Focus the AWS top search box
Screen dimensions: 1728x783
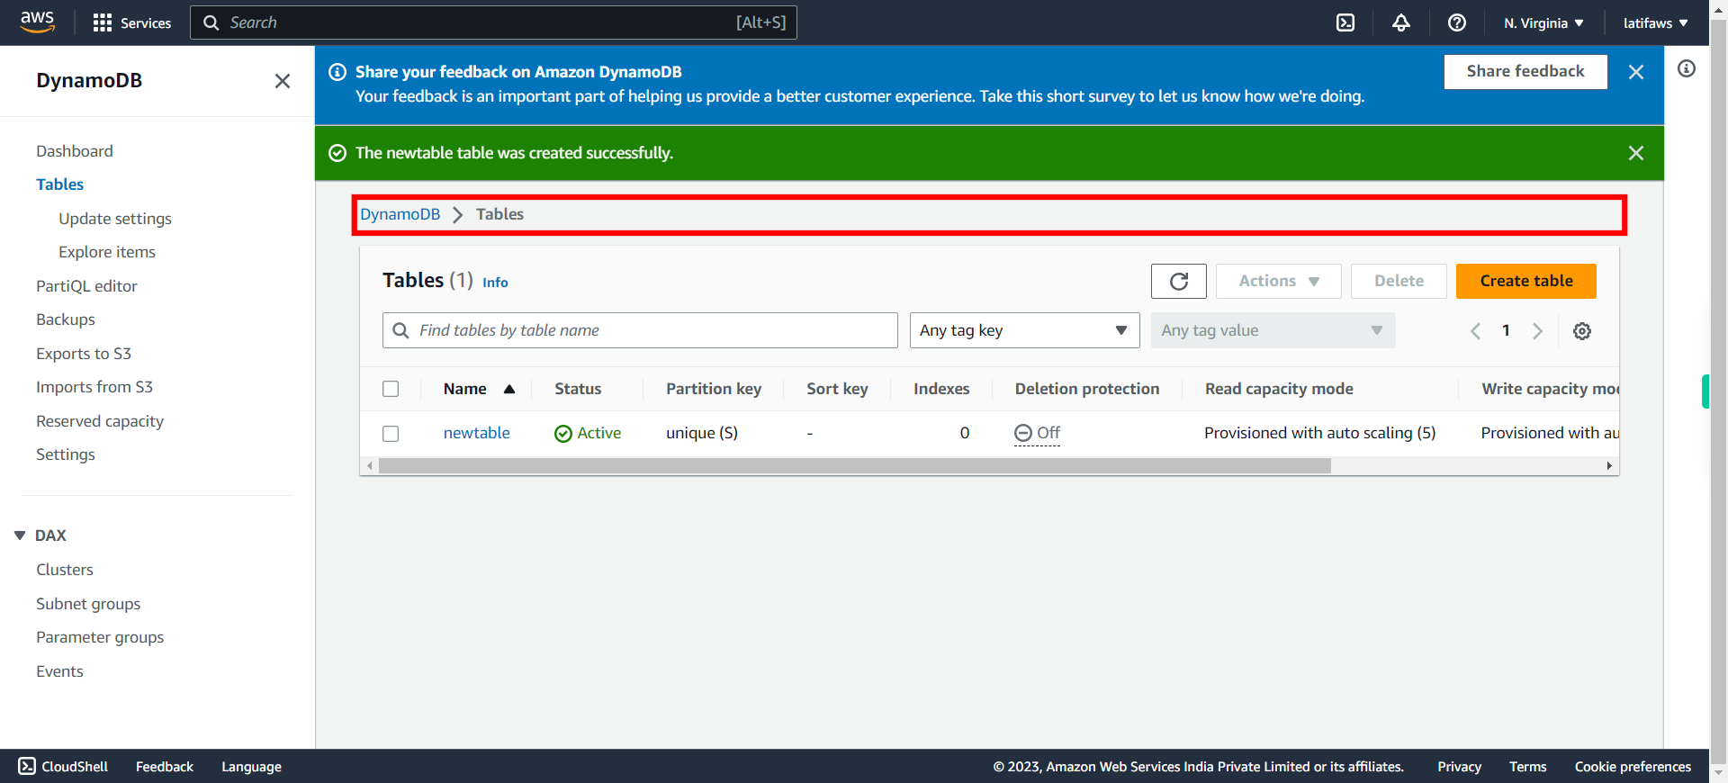tap(493, 22)
